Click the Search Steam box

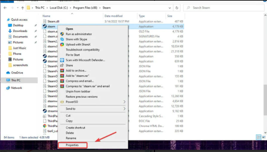(x=224, y=8)
